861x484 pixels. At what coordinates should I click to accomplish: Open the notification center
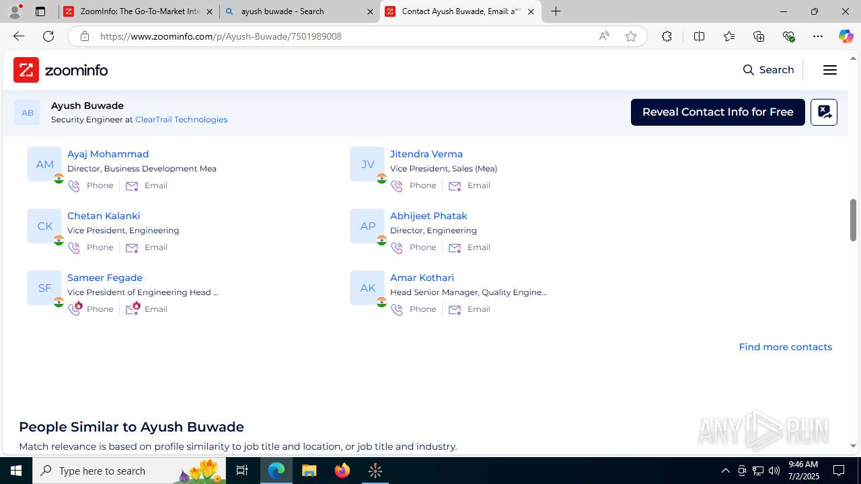(839, 471)
